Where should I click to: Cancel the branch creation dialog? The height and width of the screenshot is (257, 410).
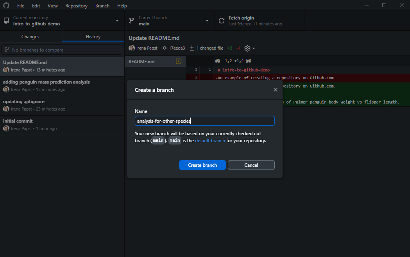pos(251,165)
